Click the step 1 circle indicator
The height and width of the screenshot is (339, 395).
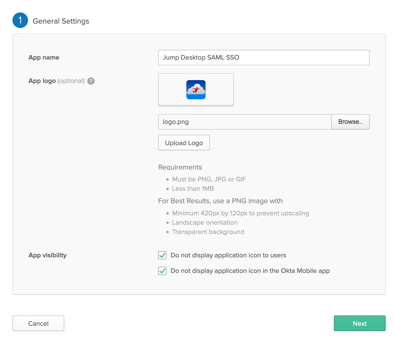coord(20,20)
